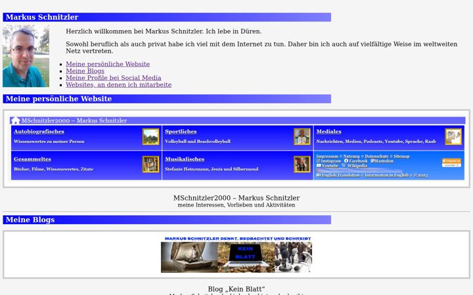Open the Instagram text link
Image resolution: width=473 pixels, height=295 pixels.
click(331, 161)
